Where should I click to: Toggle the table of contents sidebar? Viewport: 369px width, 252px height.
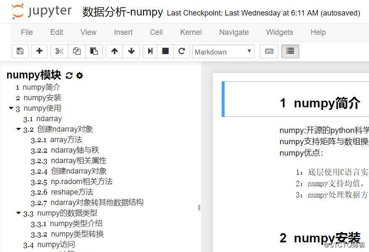[290, 51]
